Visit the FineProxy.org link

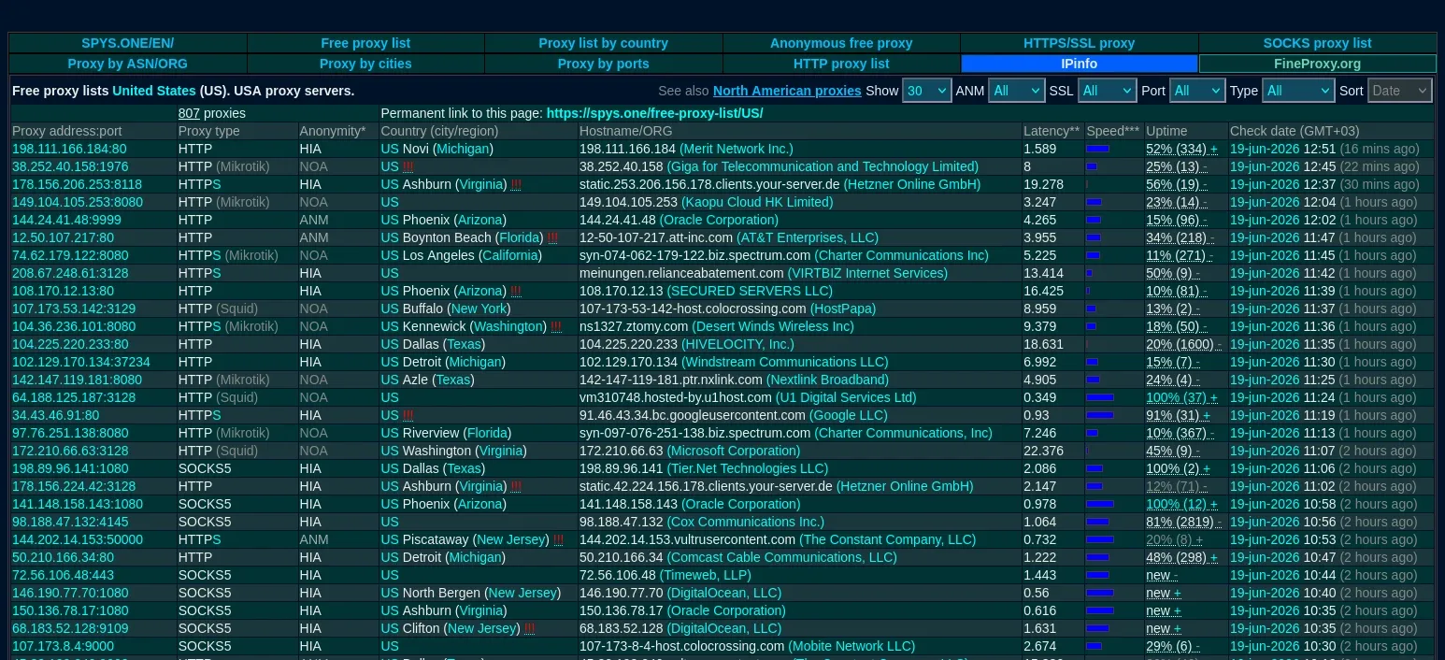pyautogui.click(x=1318, y=64)
